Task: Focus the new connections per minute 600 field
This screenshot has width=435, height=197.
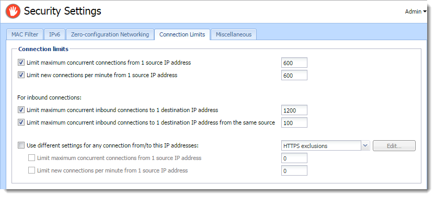Action: tap(294, 75)
